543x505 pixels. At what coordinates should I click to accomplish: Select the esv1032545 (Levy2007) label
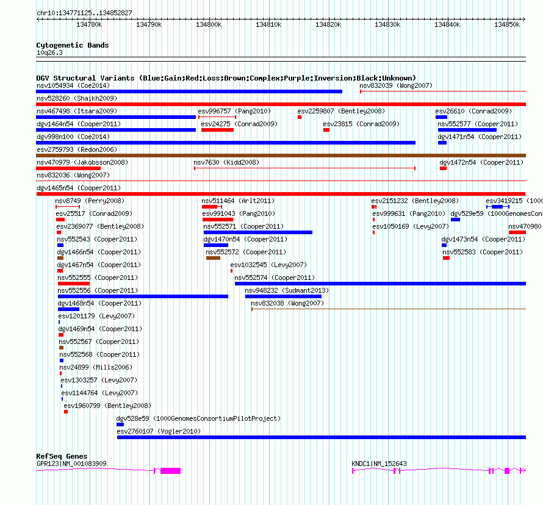(268, 265)
